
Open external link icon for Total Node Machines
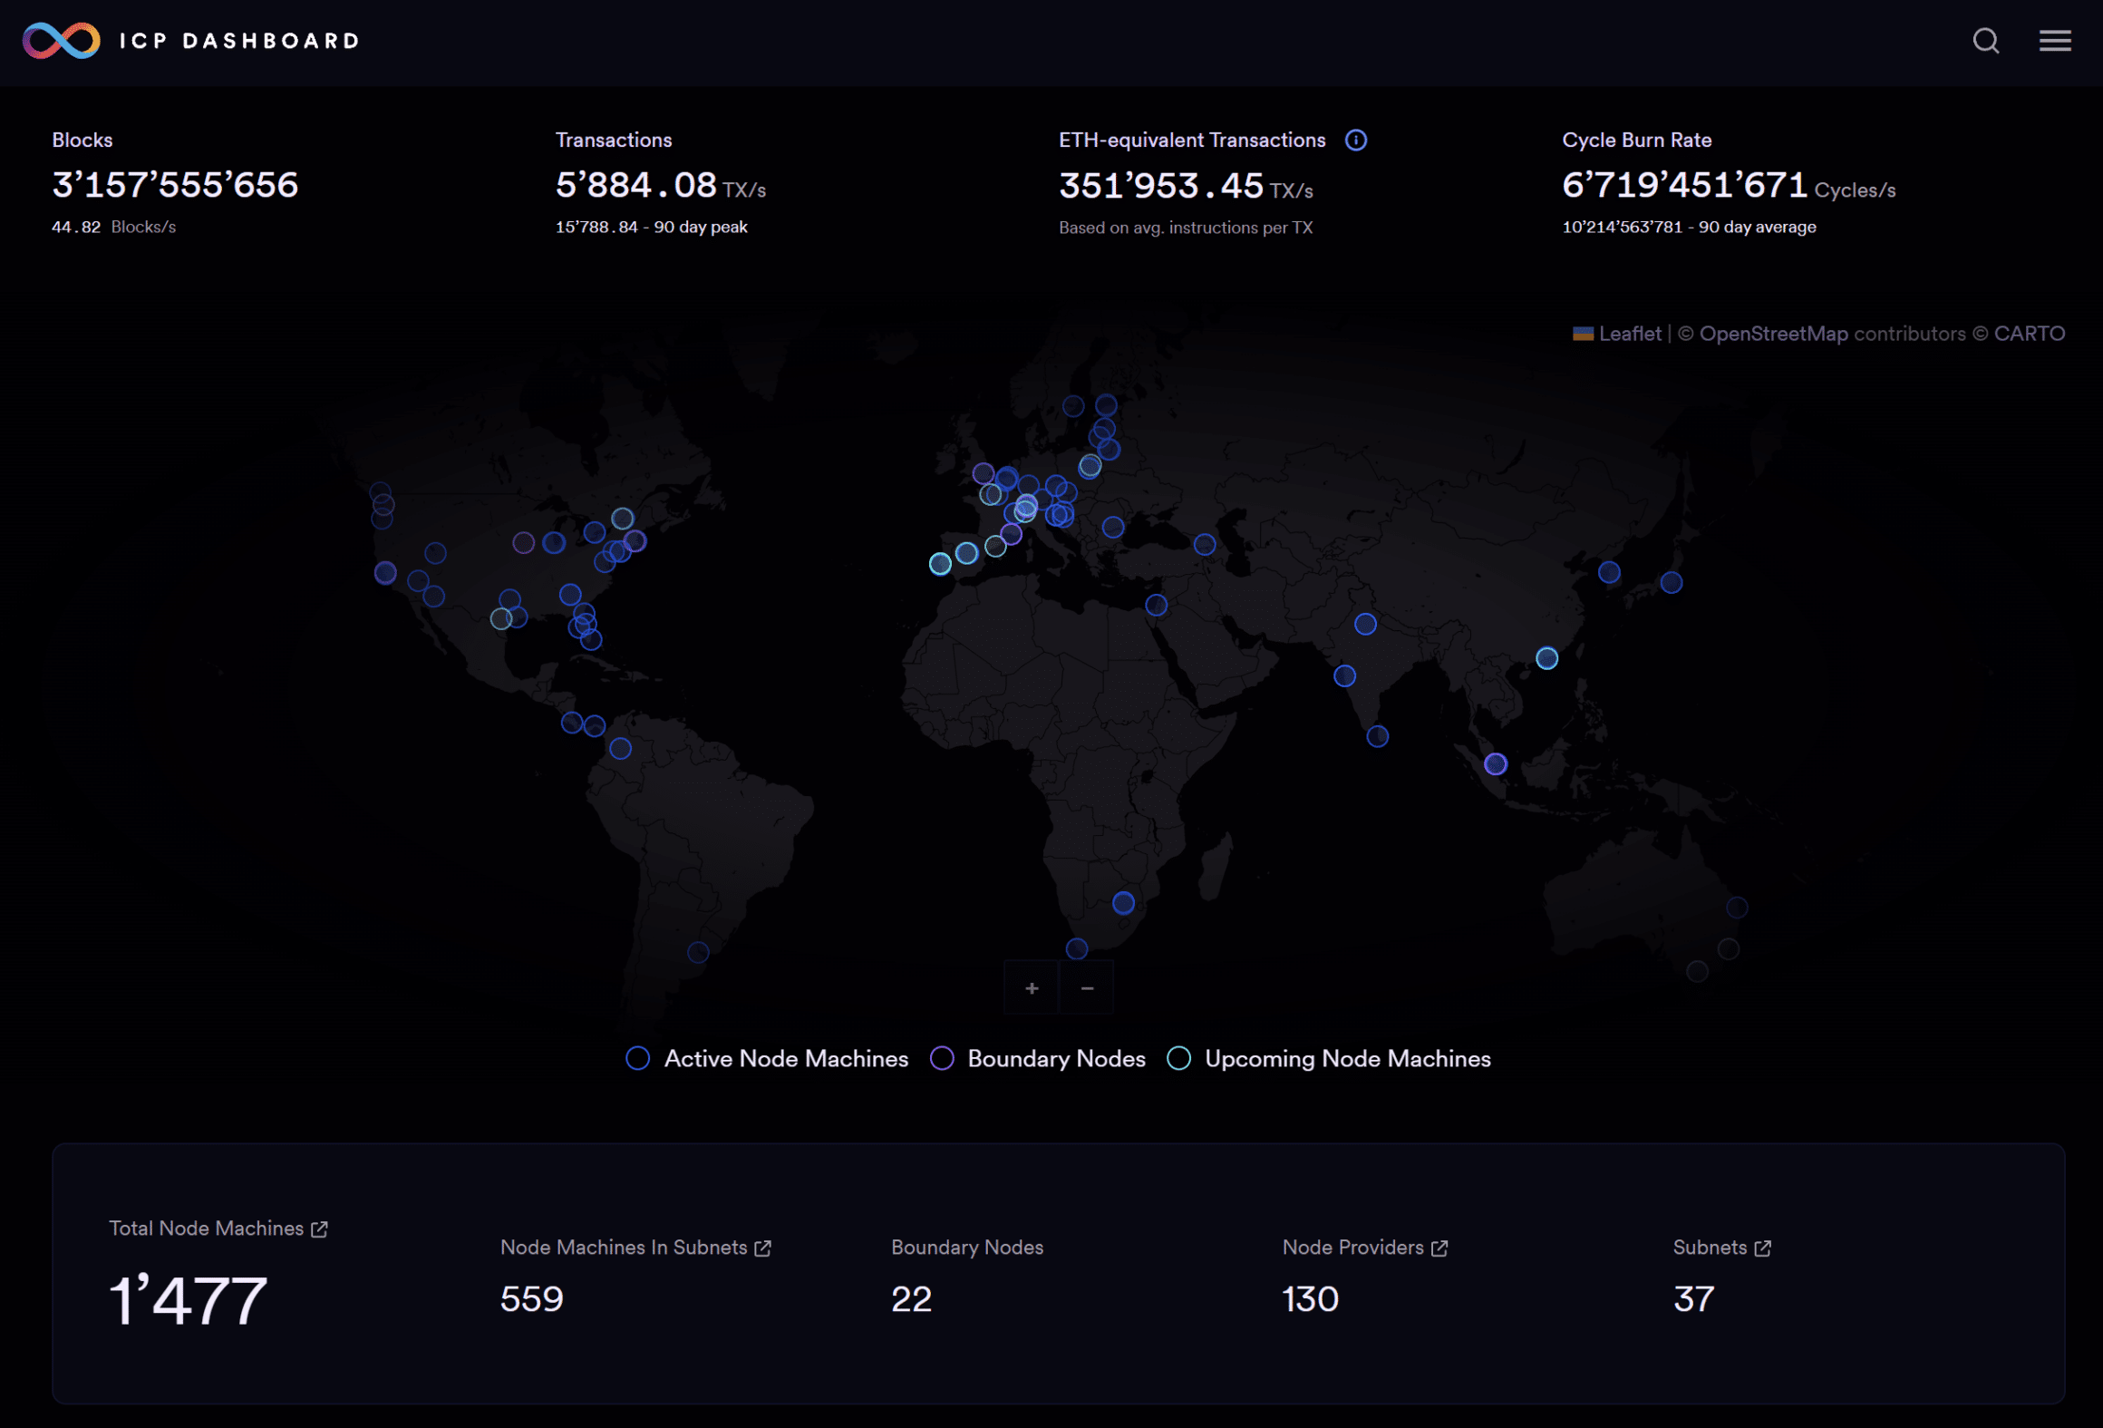coord(319,1229)
